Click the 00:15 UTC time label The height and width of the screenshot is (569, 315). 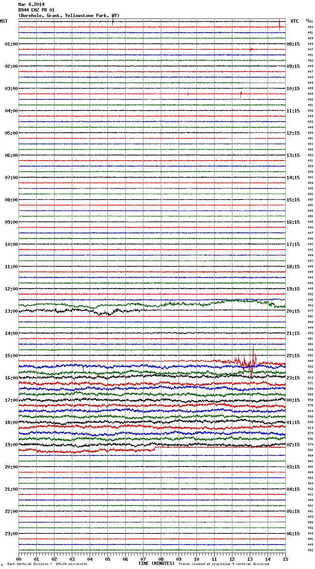293,400
